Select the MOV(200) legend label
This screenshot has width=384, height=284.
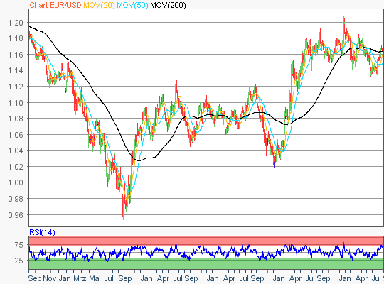tap(168, 5)
